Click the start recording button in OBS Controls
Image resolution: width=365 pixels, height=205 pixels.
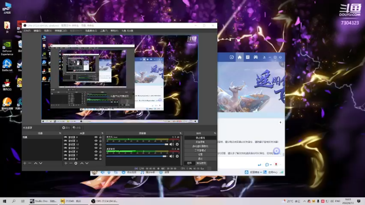coord(200,142)
